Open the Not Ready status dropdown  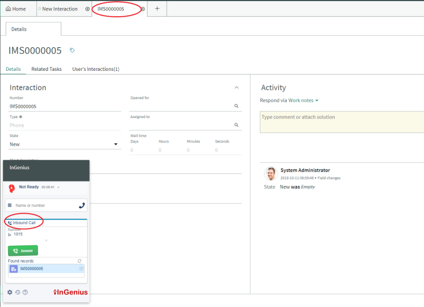(x=58, y=188)
